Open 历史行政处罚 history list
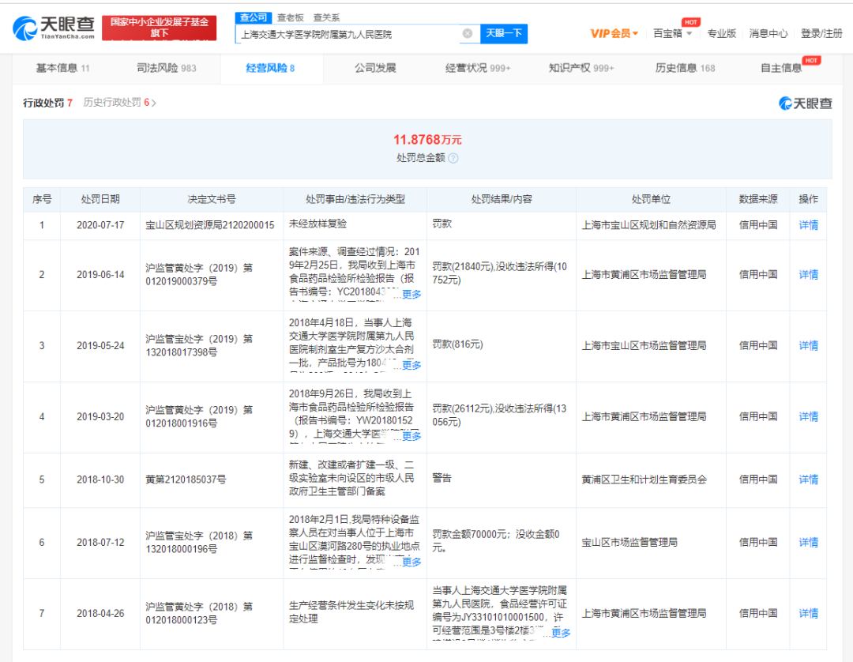 coord(120,103)
